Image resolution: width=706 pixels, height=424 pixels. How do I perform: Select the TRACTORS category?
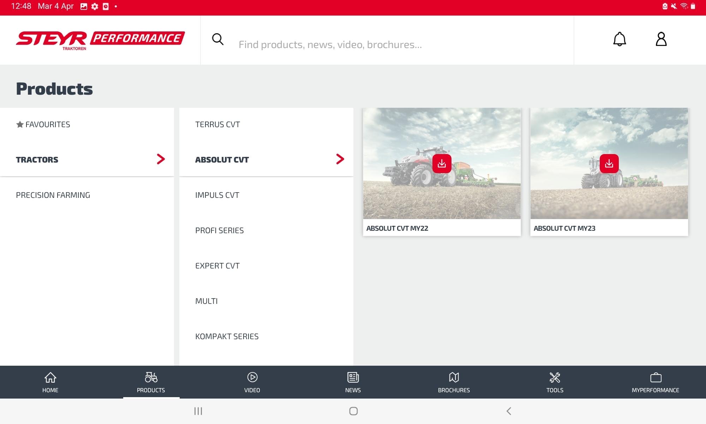(87, 159)
